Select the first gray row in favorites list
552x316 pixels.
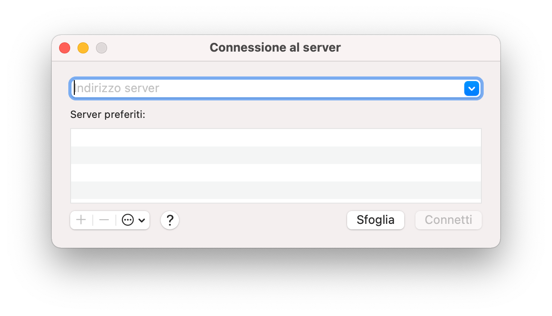pyautogui.click(x=276, y=155)
